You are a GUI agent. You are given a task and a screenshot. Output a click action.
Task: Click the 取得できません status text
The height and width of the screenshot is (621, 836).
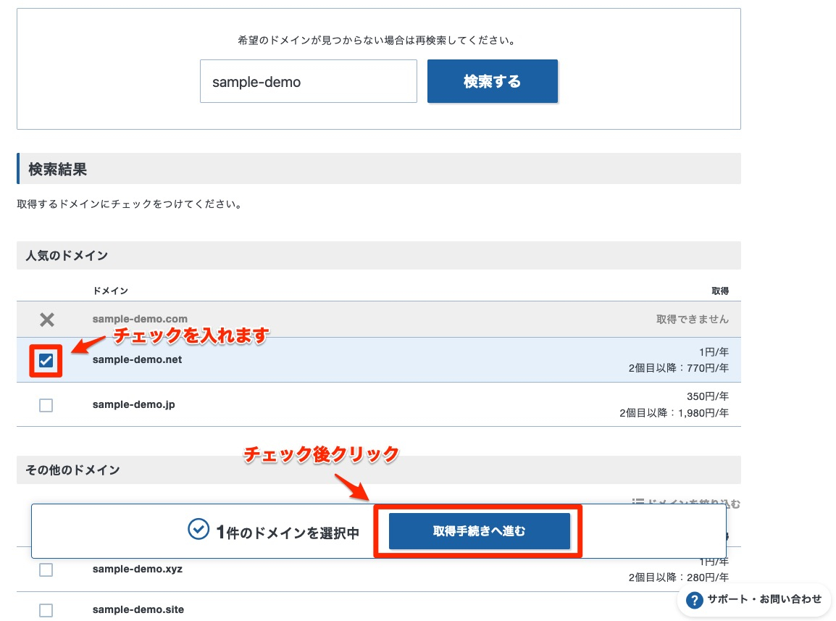[692, 319]
